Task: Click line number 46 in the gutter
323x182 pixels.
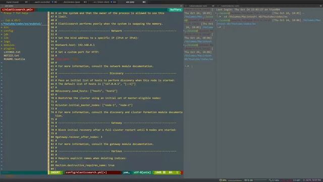Action: pos(52,13)
